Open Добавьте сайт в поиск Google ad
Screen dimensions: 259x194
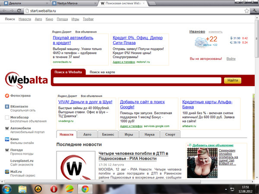[x=142, y=104]
